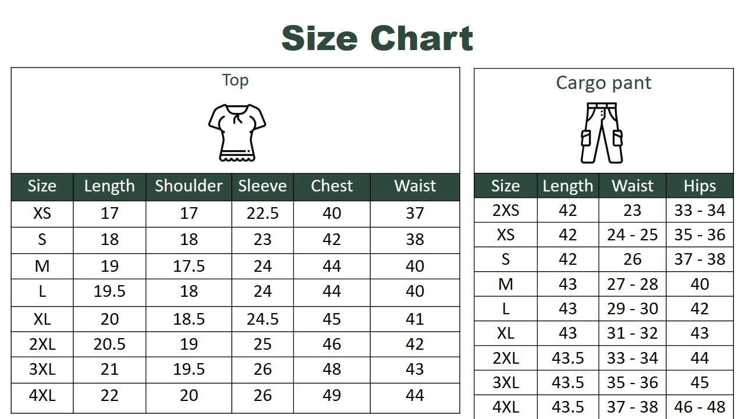Click the Chest column header
Screen dimensions: 745x419
(332, 186)
